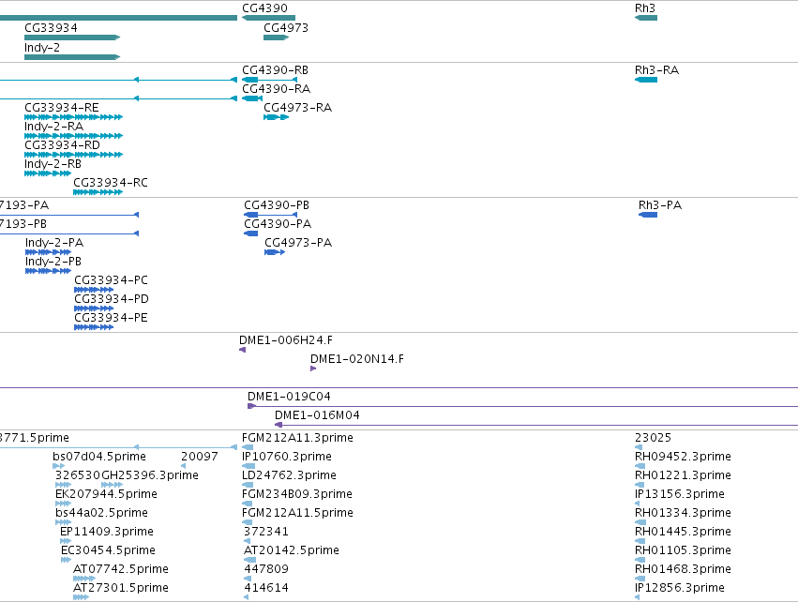Click the CG4973 gene label

point(286,28)
